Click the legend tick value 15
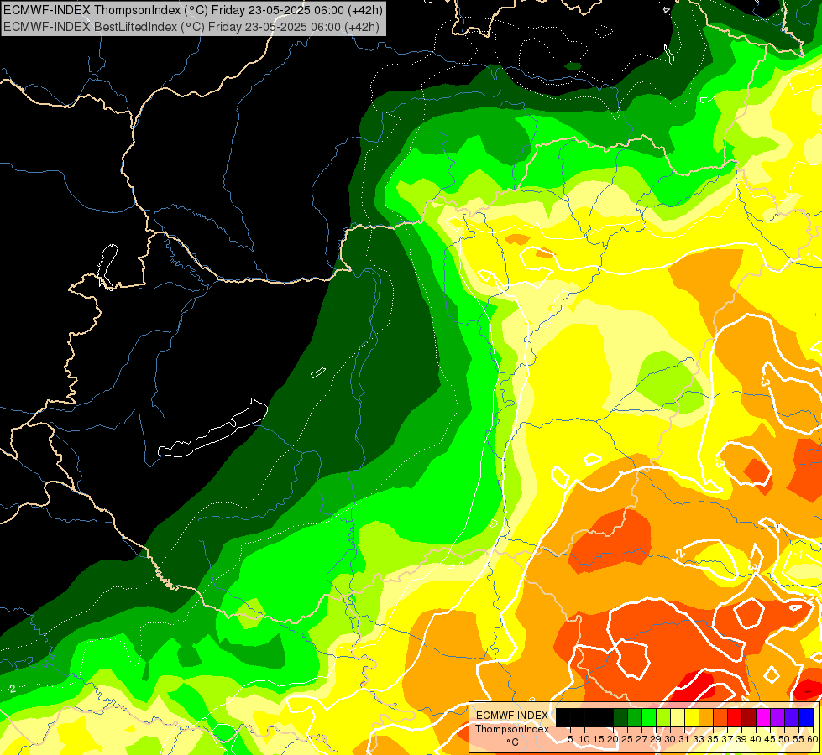 (x=599, y=739)
